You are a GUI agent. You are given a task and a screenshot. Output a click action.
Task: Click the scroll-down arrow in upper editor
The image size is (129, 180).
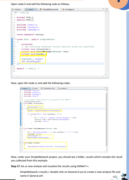106,74
